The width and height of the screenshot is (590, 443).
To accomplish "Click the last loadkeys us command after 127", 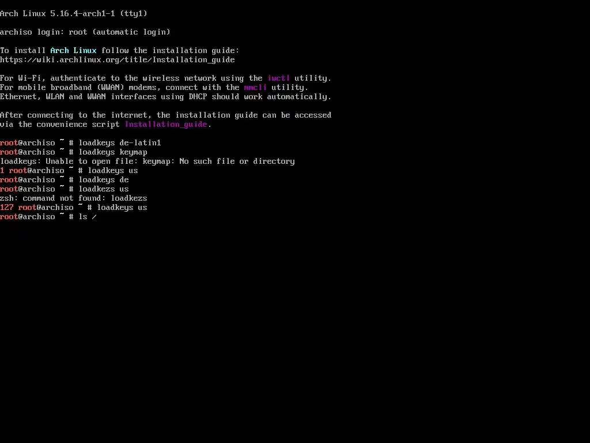I will pos(122,208).
